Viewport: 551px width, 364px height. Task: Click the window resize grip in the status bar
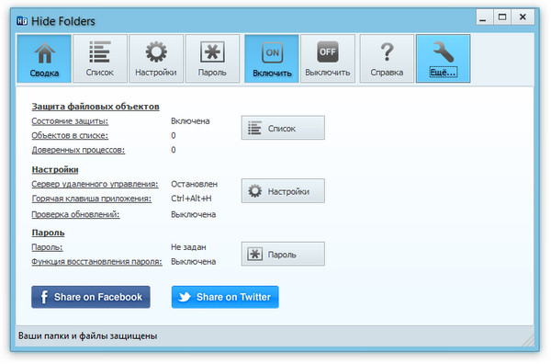[x=529, y=341]
